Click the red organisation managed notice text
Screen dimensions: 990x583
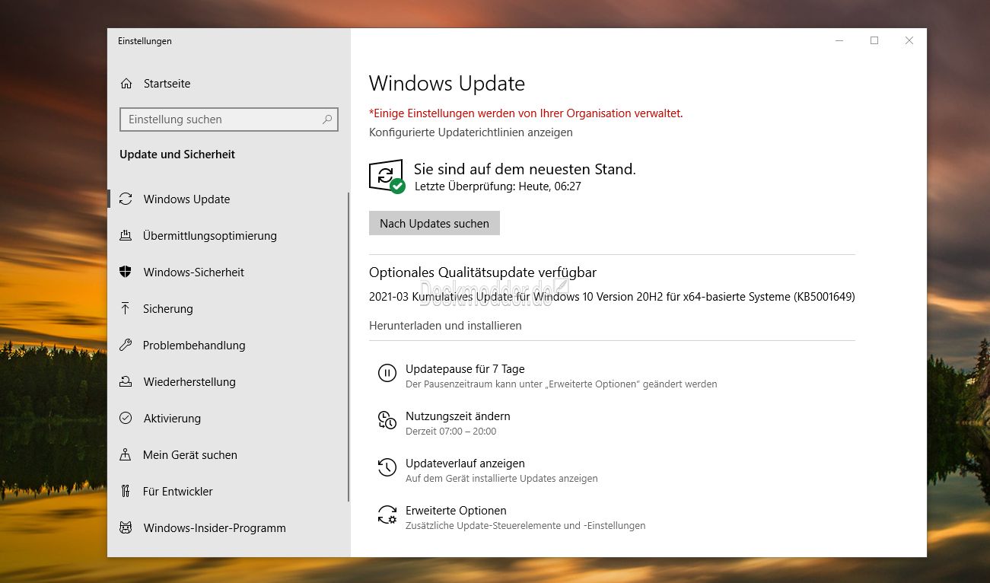(x=526, y=113)
